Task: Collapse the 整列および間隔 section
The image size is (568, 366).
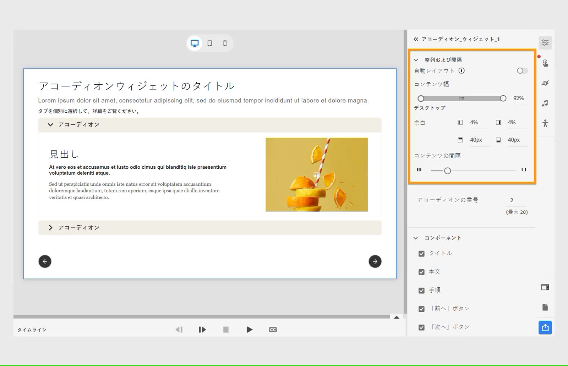Action: [416, 60]
